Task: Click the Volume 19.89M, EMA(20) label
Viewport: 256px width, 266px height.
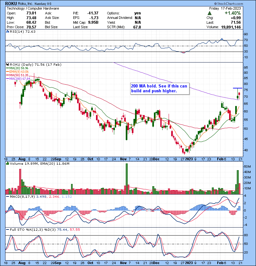Action: (x=40, y=164)
